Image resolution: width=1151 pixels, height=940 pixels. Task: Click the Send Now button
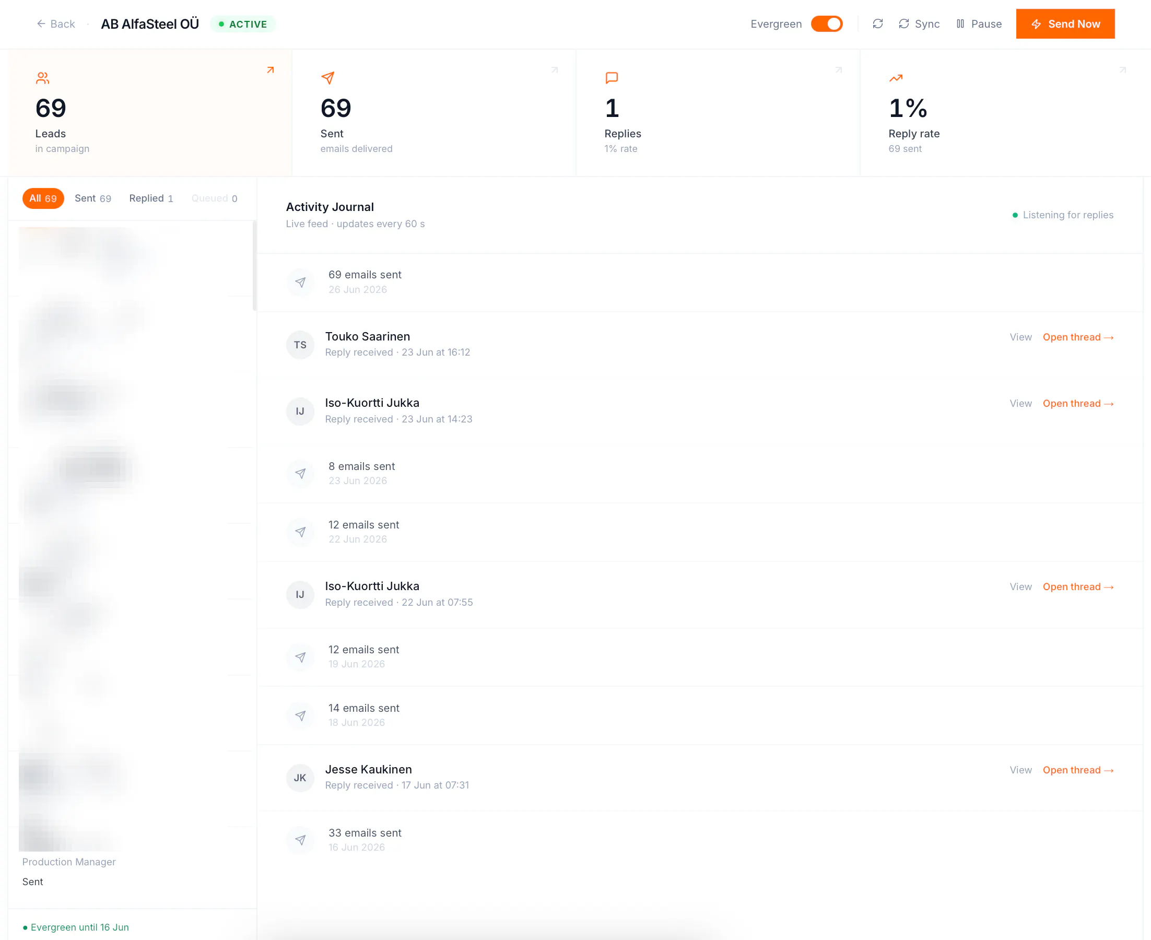(x=1065, y=24)
